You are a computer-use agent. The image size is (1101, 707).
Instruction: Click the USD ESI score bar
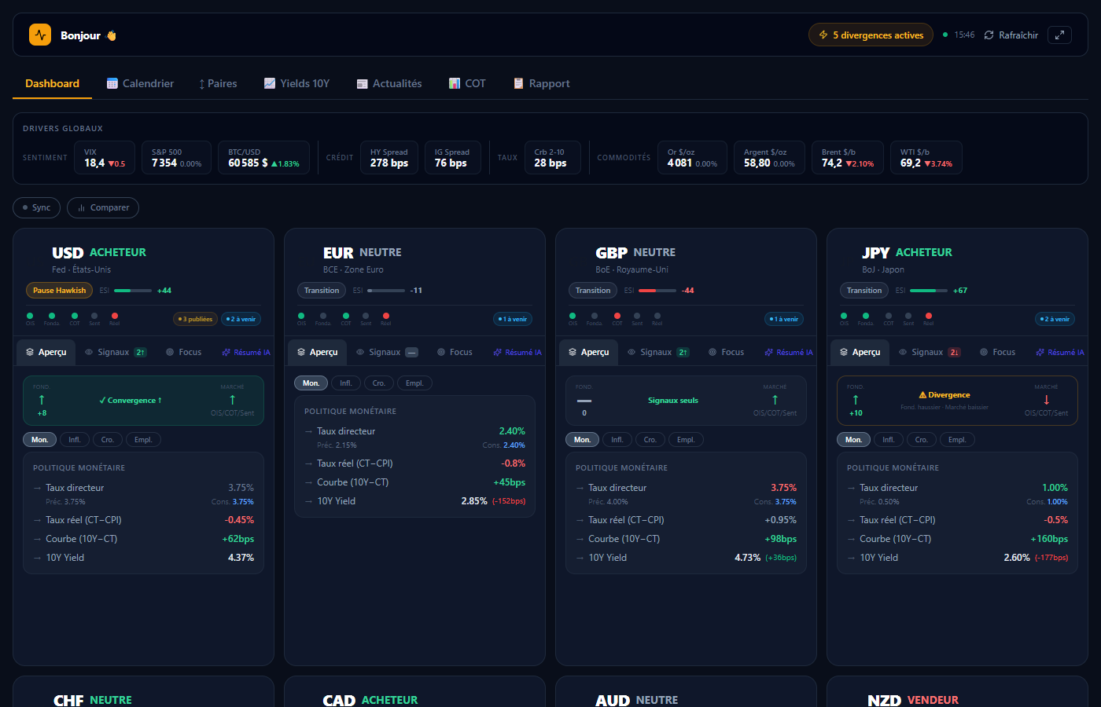[133, 291]
